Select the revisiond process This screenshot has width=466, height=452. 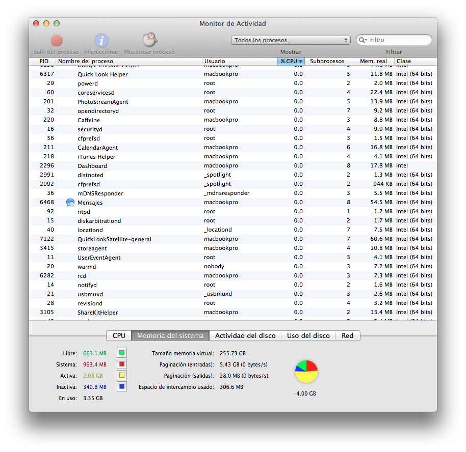[233, 303]
